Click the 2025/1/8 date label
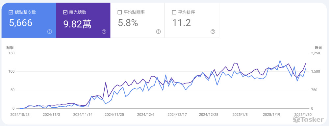 coord(240,115)
